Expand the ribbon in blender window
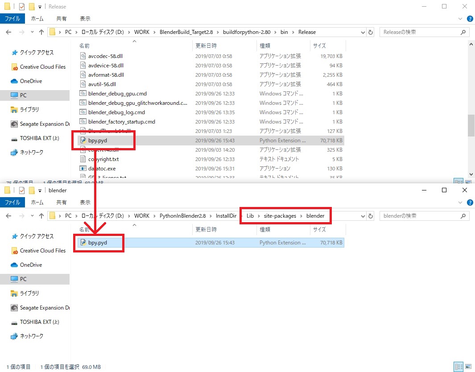This screenshot has height=372, width=475. (x=460, y=203)
